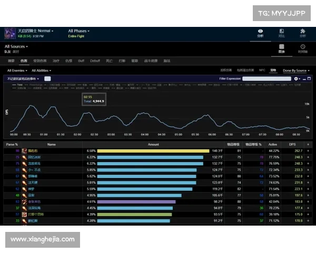Click the player name in the 6.58% row
The width and height of the screenshot is (316, 253).
pos(33,151)
